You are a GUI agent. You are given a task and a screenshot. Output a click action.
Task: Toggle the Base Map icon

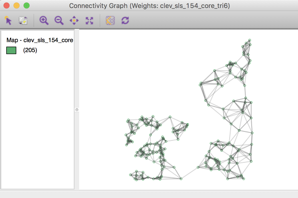(x=110, y=20)
